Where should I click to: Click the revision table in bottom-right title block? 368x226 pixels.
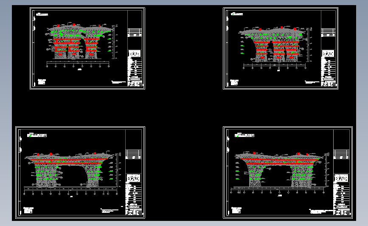point(341,154)
